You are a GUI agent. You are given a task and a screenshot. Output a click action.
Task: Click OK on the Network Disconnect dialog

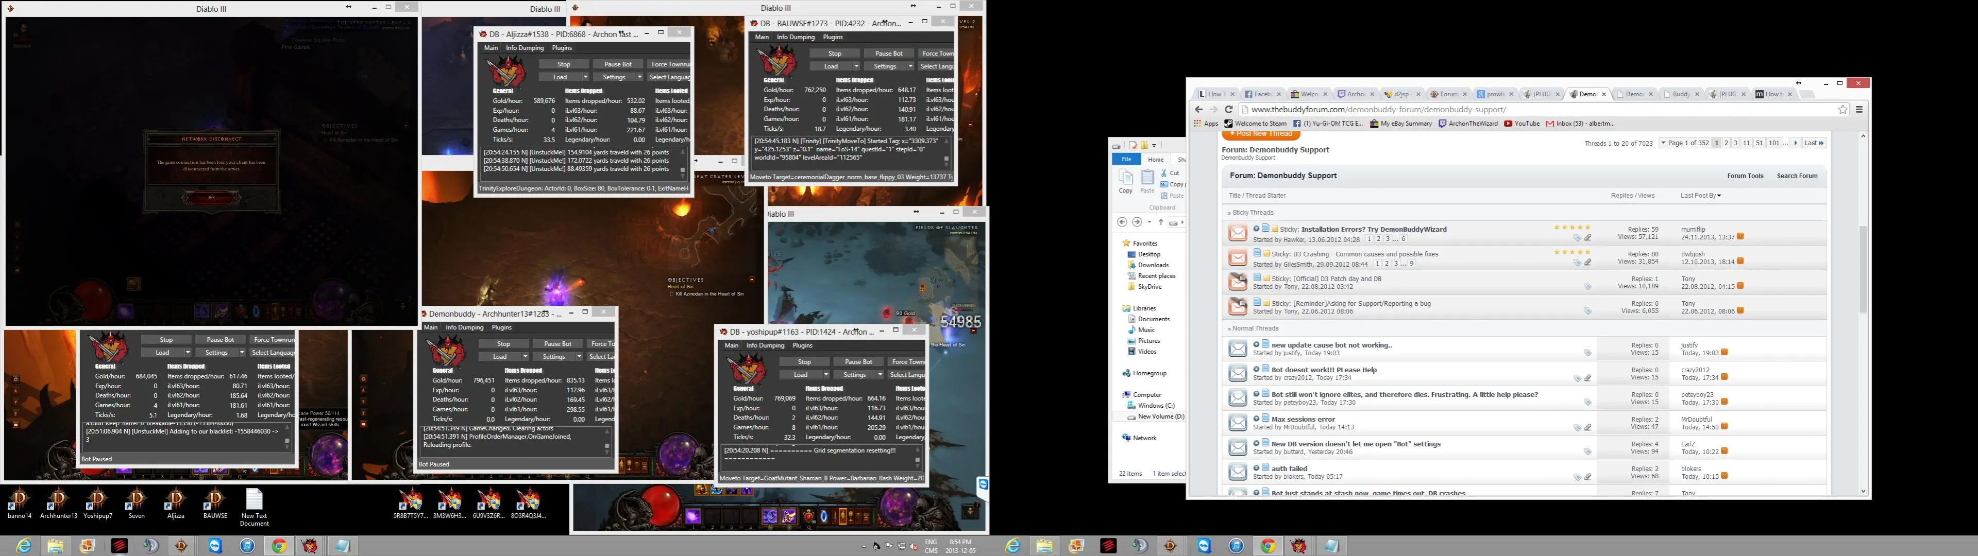coord(212,198)
